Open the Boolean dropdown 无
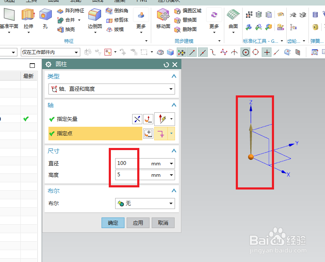Screen dimensions: 325x262 [145, 203]
